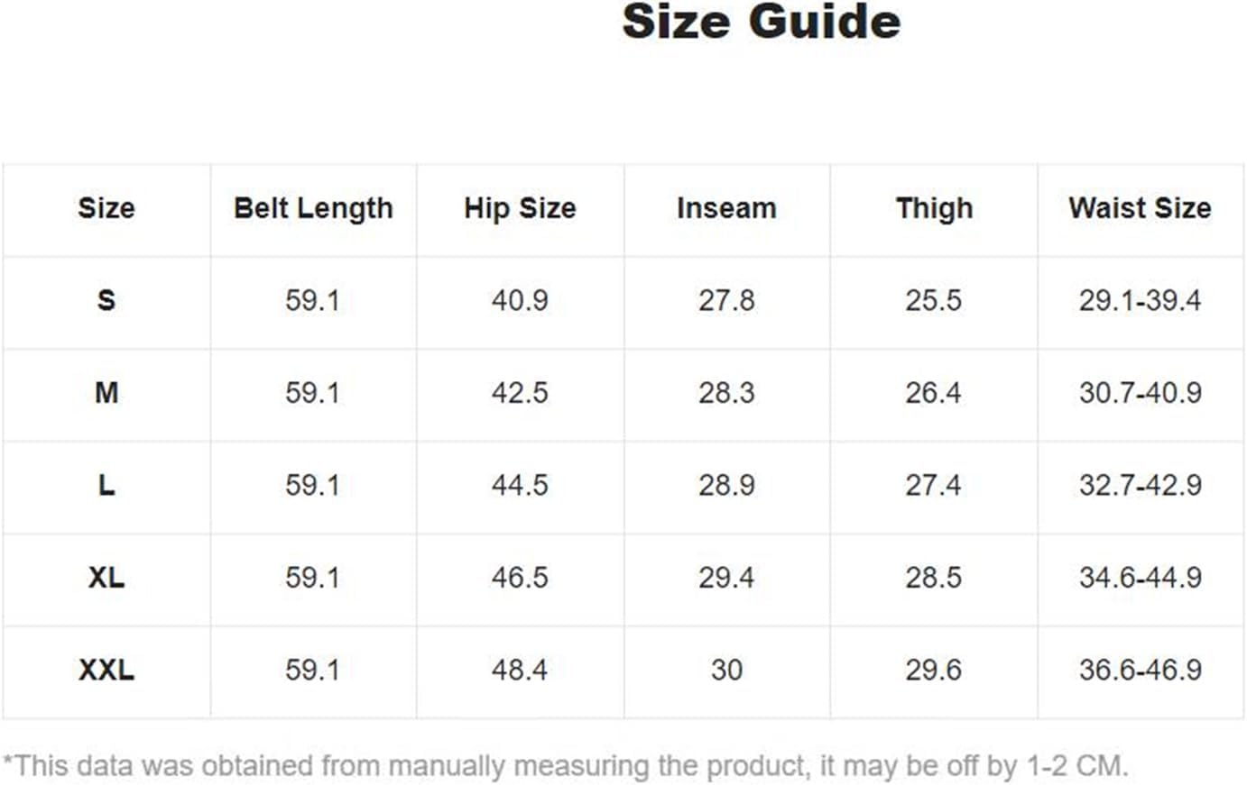The height and width of the screenshot is (785, 1247).
Task: Click the Thigh column header
Action: (x=934, y=208)
